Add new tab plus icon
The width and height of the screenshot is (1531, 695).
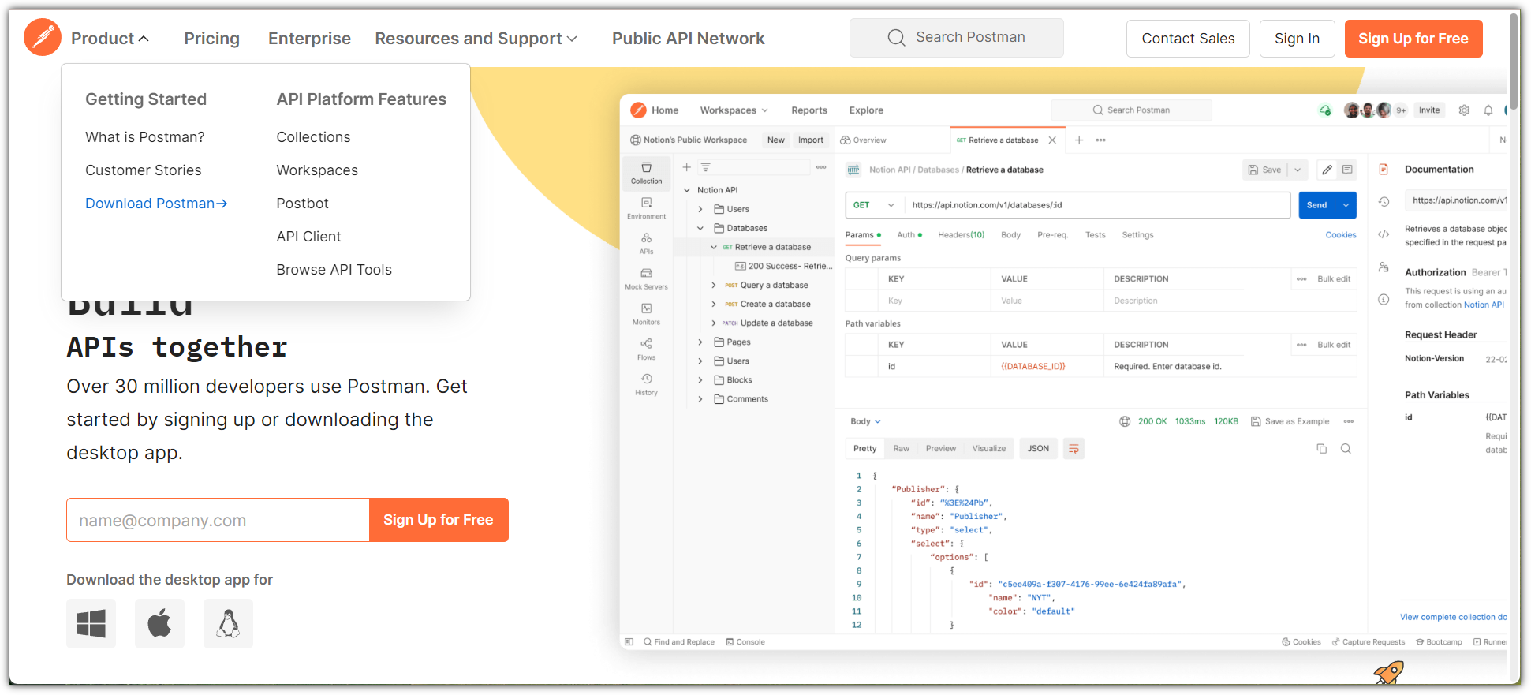1079,140
